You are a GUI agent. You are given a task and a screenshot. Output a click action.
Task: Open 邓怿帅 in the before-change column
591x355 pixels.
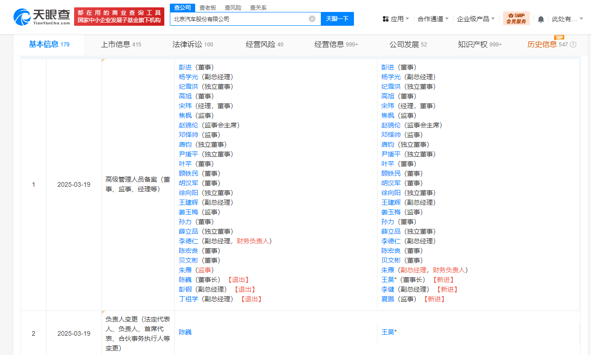point(189,135)
